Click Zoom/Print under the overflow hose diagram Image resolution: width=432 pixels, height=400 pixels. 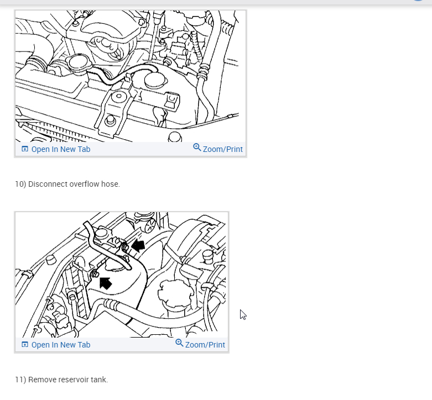[x=217, y=149]
